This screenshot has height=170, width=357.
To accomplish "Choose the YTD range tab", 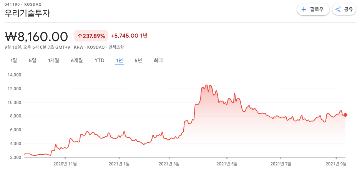I will [100, 61].
